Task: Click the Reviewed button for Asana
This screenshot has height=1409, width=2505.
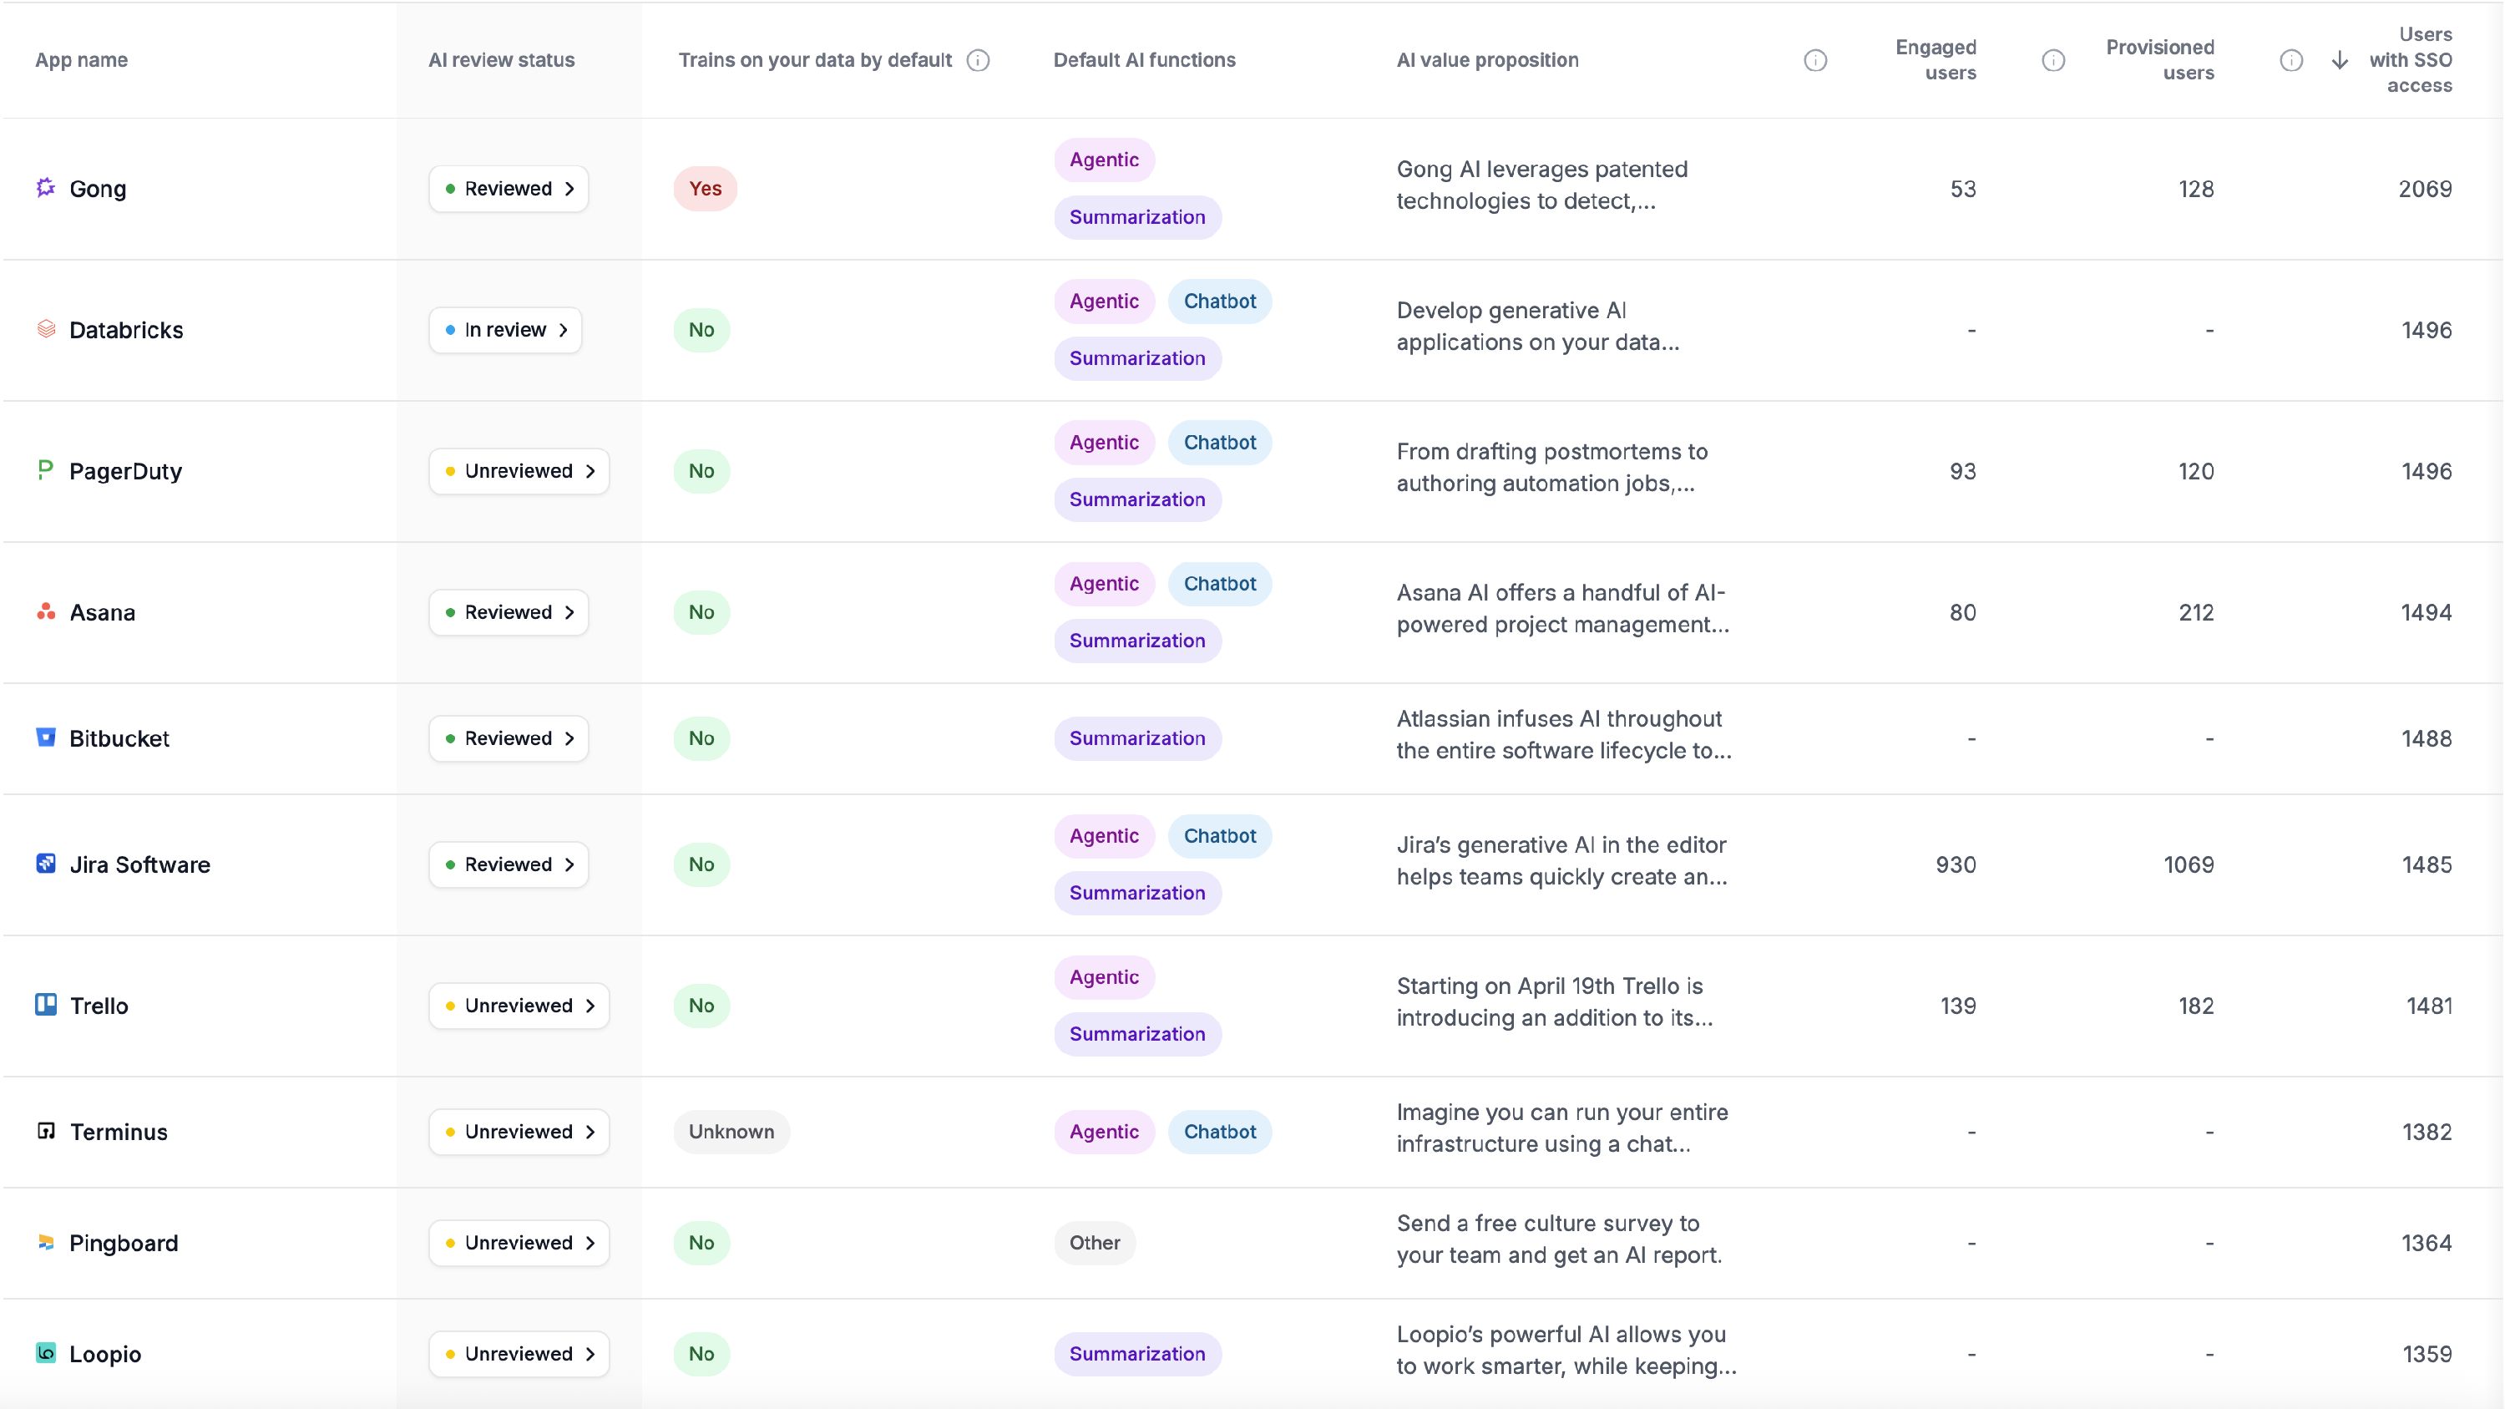Action: 509,611
